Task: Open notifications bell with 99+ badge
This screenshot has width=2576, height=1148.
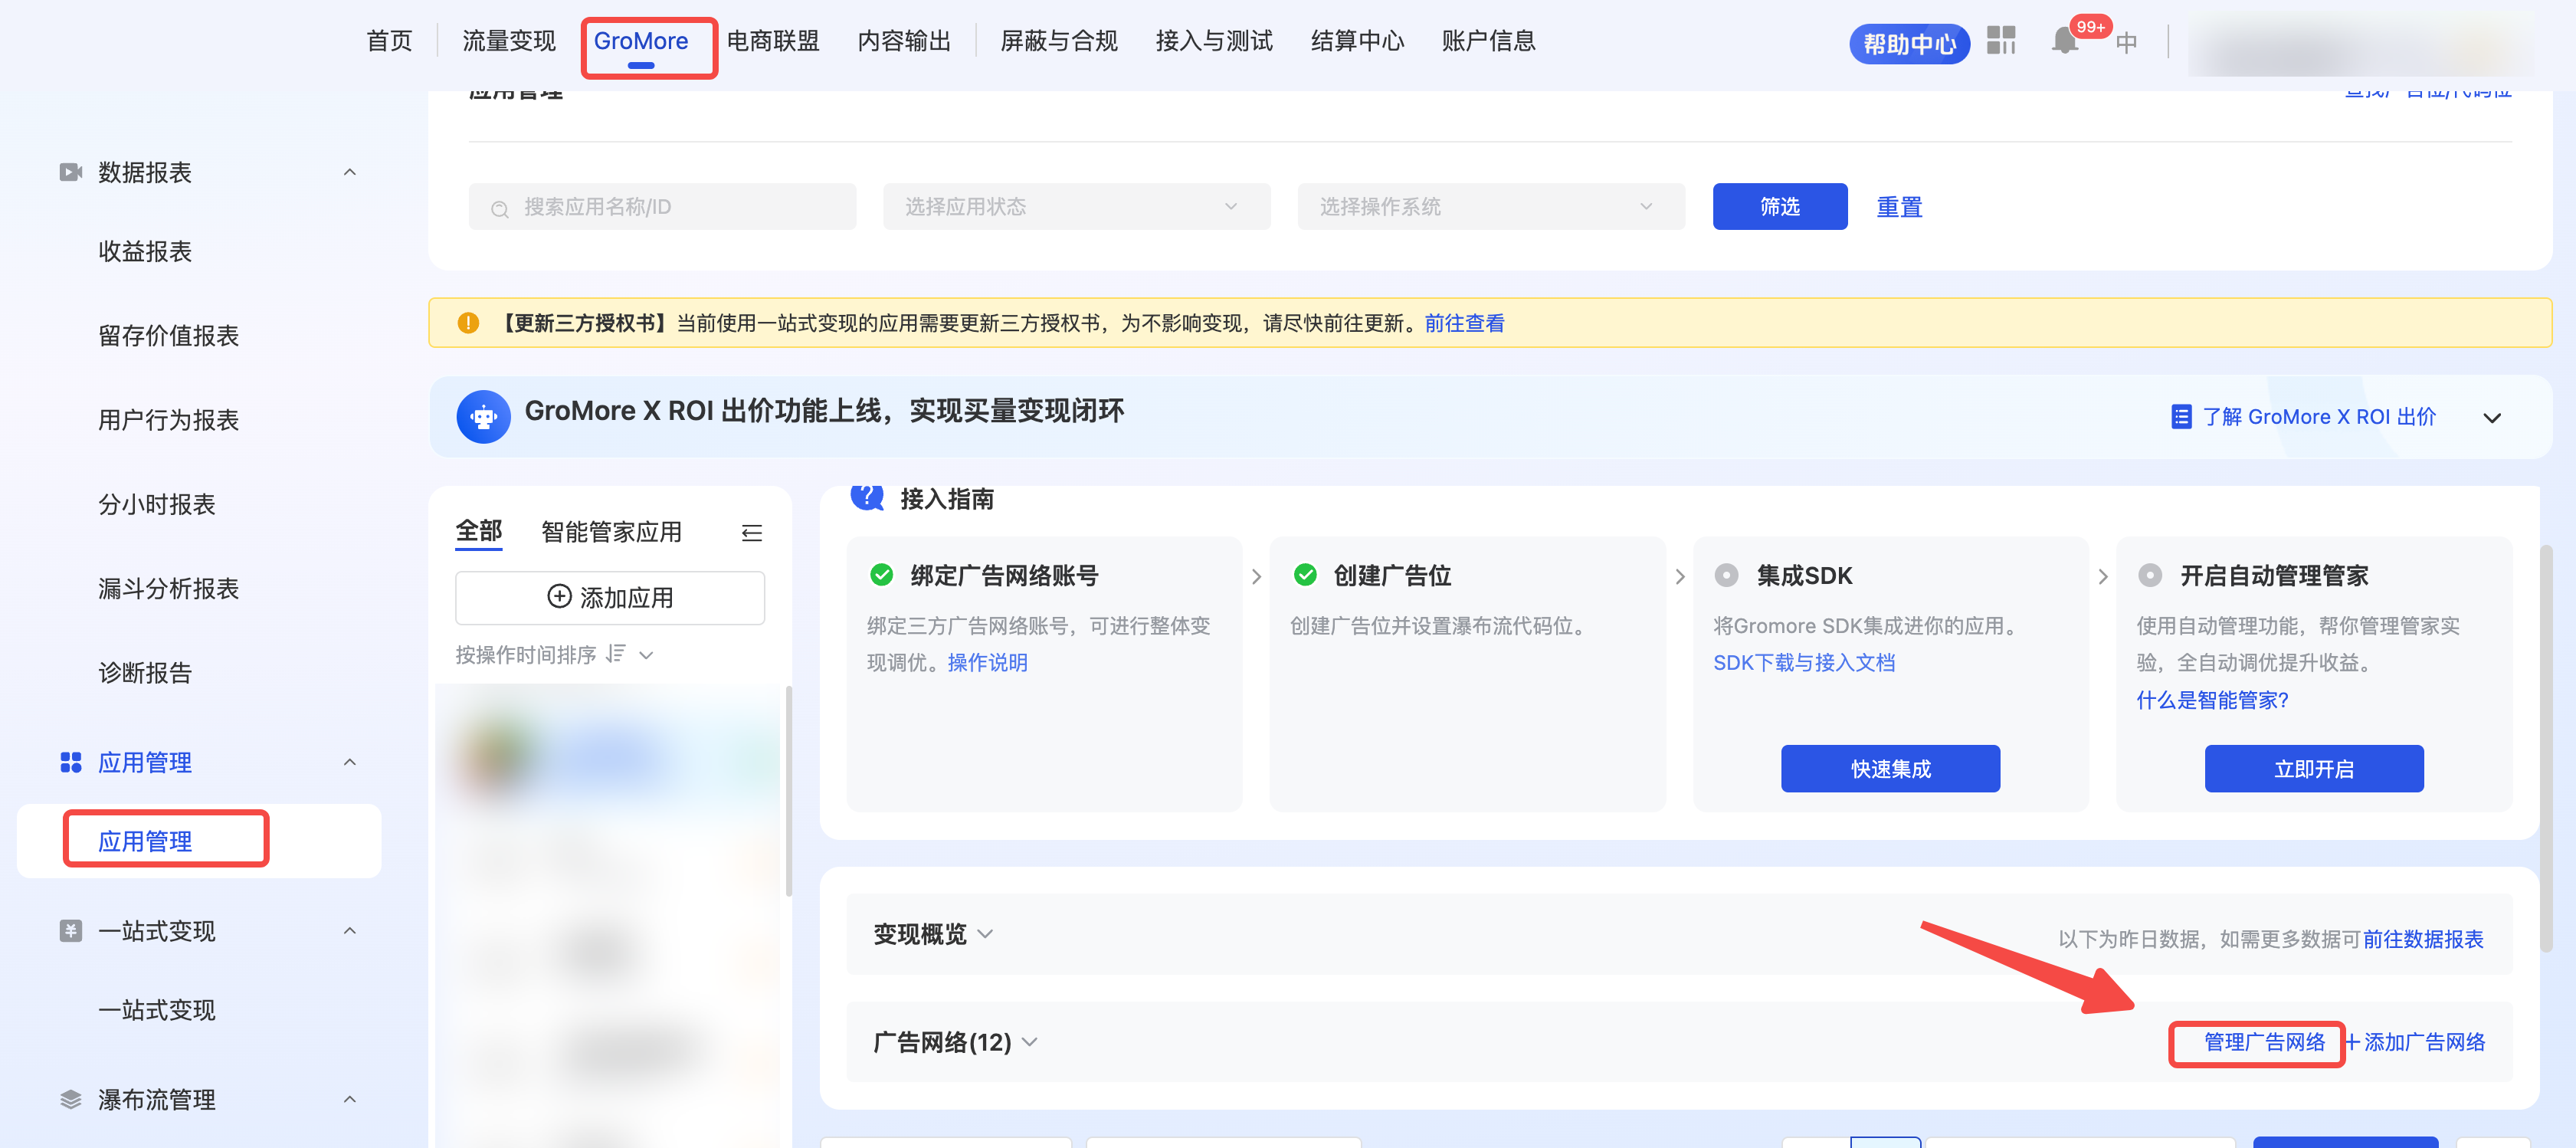Action: point(2064,40)
